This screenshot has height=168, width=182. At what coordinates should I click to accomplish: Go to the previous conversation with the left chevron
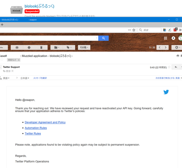pos(159,47)
